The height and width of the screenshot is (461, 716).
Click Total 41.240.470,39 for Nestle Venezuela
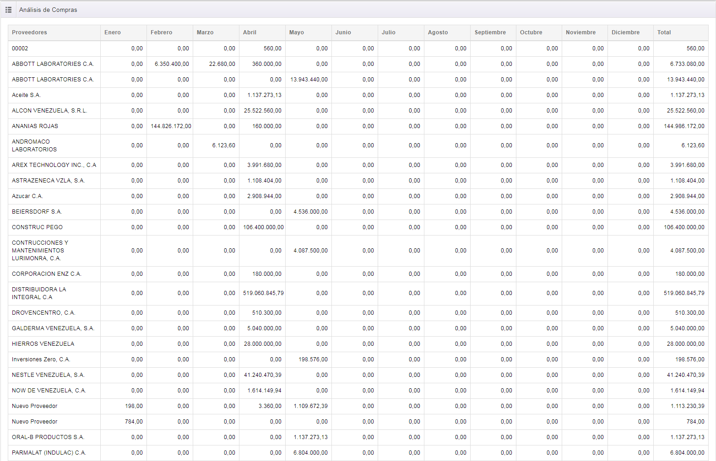tap(686, 375)
